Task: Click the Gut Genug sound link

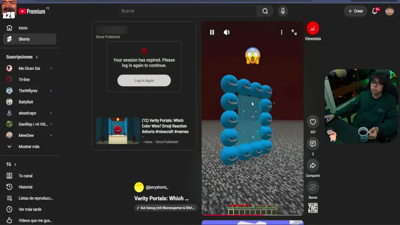Action: 166,208
